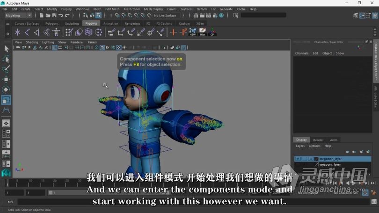Open the shelf tab selector icon
Screen dimensions: 379x213
click(8, 24)
